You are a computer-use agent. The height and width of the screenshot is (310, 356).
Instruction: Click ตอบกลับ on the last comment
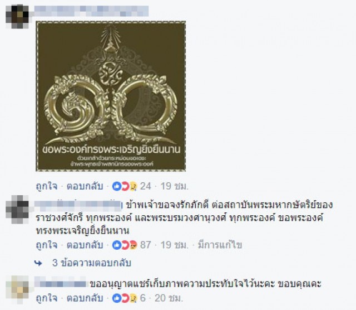pyautogui.click(x=85, y=298)
